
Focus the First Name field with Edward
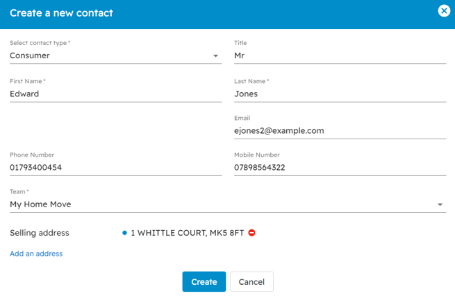[115, 94]
